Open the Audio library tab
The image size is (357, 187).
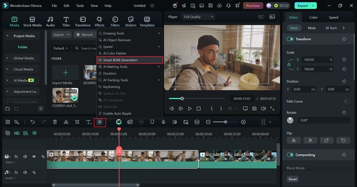click(x=50, y=22)
